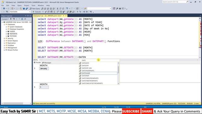The width and height of the screenshot is (202, 114).
Task: Click the Comment out selected lines icon
Action: (77, 12)
